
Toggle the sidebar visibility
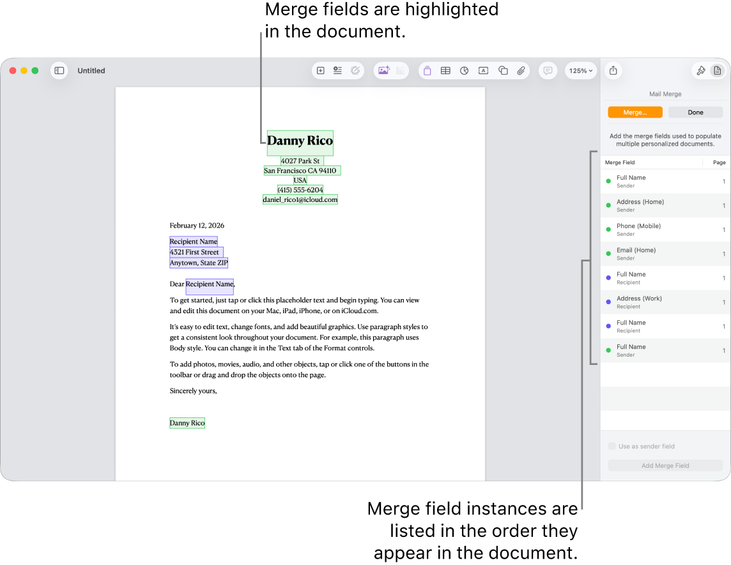59,71
